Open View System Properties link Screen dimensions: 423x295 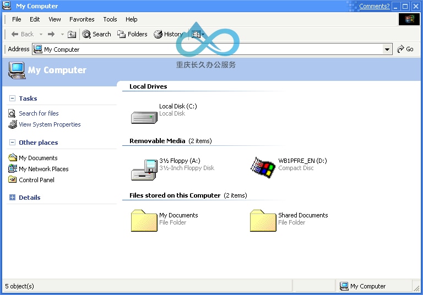(50, 124)
